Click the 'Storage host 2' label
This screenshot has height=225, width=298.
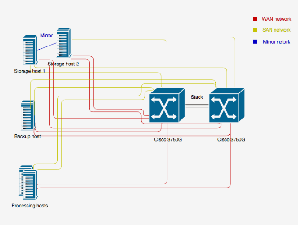tap(63, 64)
